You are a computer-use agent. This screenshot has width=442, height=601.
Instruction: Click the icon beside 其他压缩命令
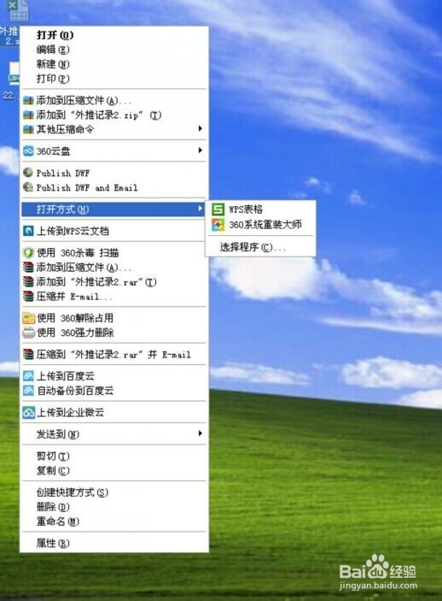tap(28, 130)
